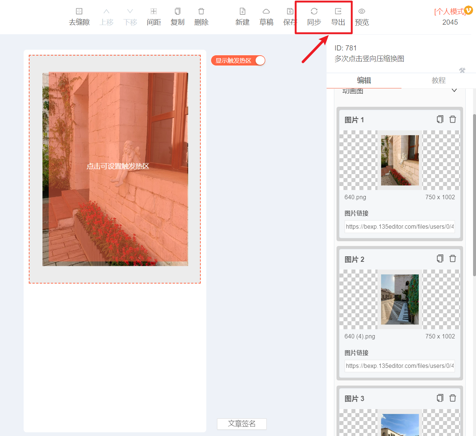476x436 pixels.
Task: Click the 2045 number under 个人模式
Action: (x=450, y=22)
